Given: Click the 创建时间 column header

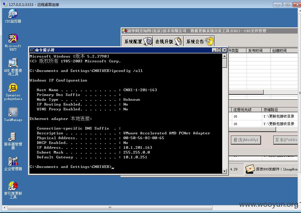Looking at the screenshot, I should tap(284, 51).
